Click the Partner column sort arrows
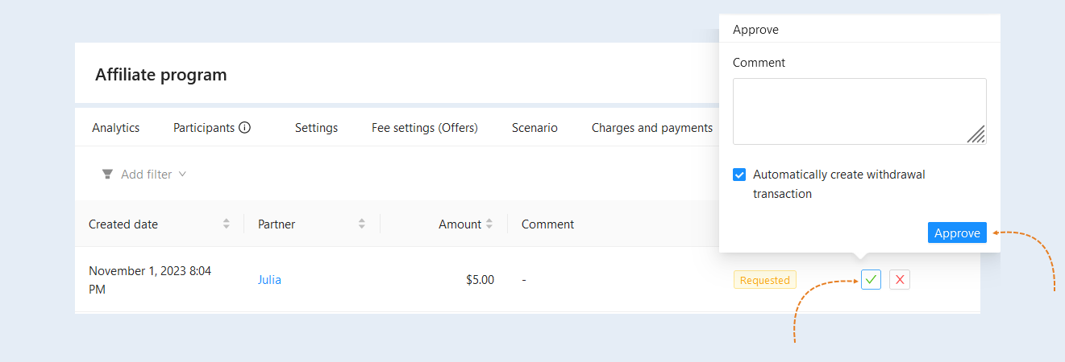 pyautogui.click(x=362, y=224)
